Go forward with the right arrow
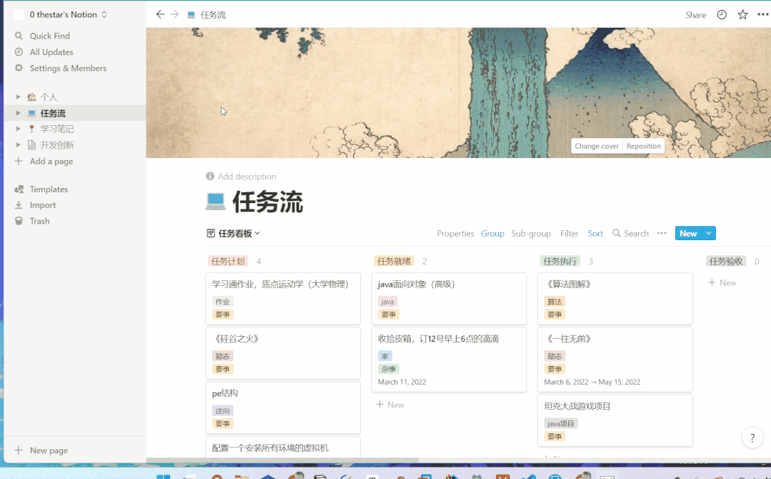Screen dimensions: 771x479 point(174,15)
